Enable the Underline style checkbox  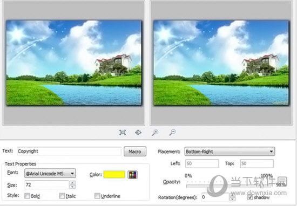pyautogui.click(x=97, y=196)
